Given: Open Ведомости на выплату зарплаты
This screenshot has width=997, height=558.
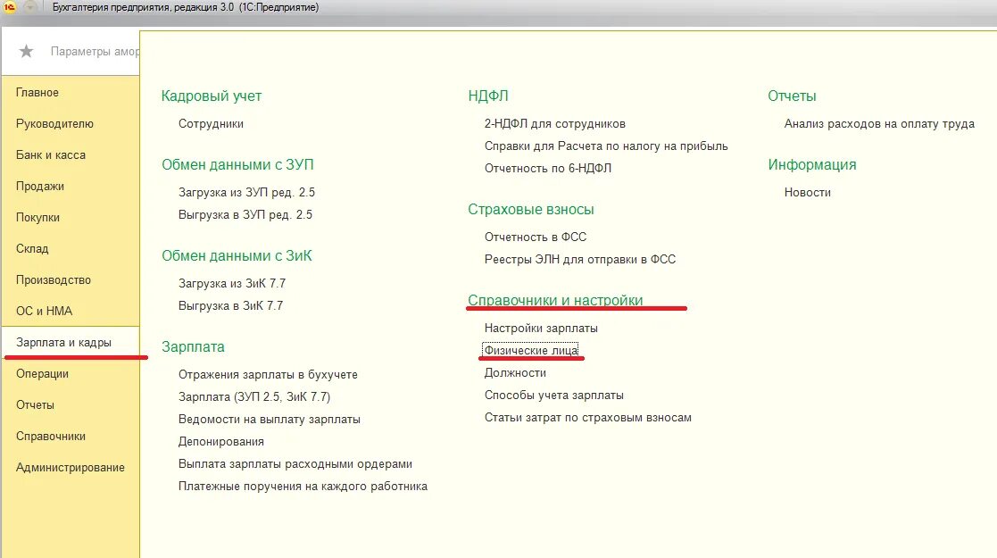Looking at the screenshot, I should (x=270, y=419).
